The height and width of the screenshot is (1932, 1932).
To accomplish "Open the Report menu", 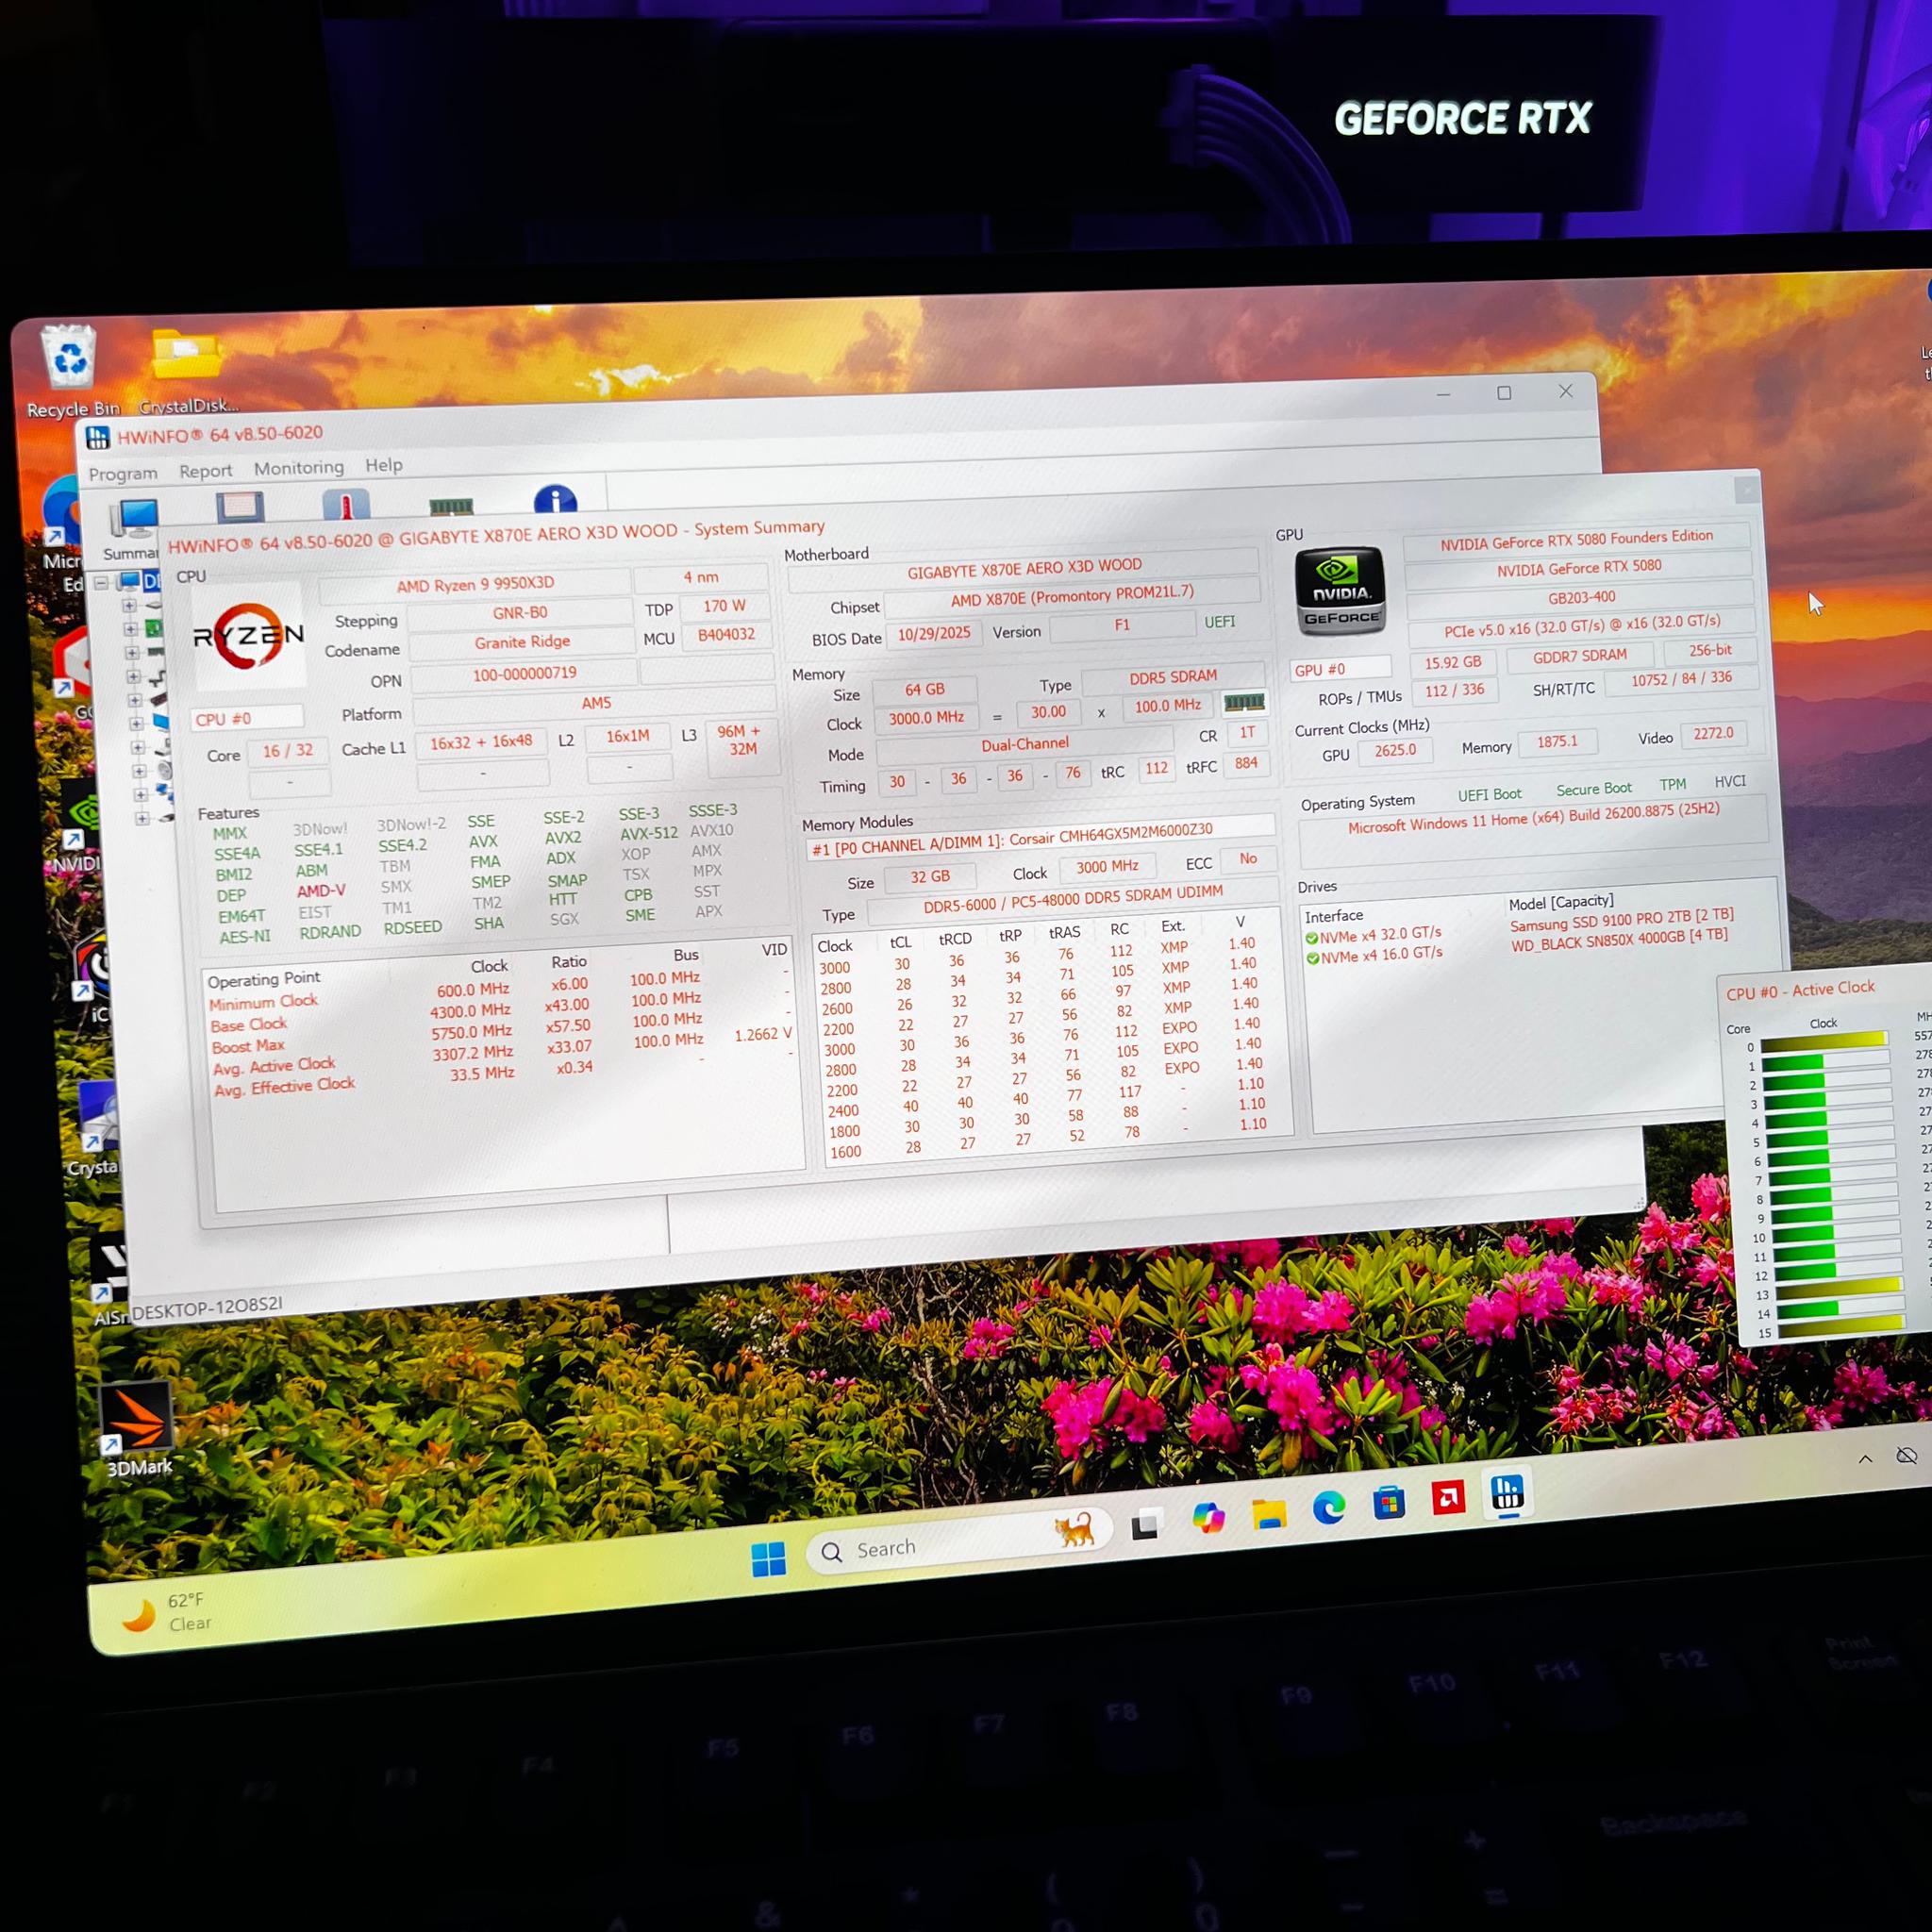I will [205, 470].
